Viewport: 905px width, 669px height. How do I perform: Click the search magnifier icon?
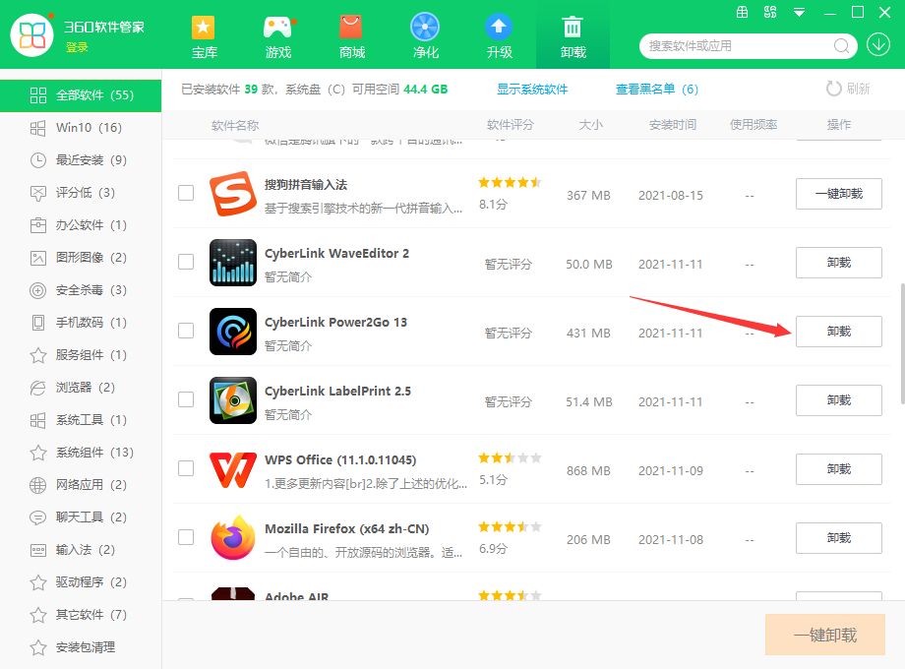click(841, 45)
